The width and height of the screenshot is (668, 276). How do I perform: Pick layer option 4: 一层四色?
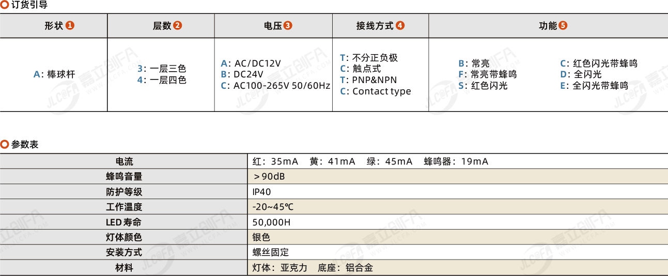162,80
